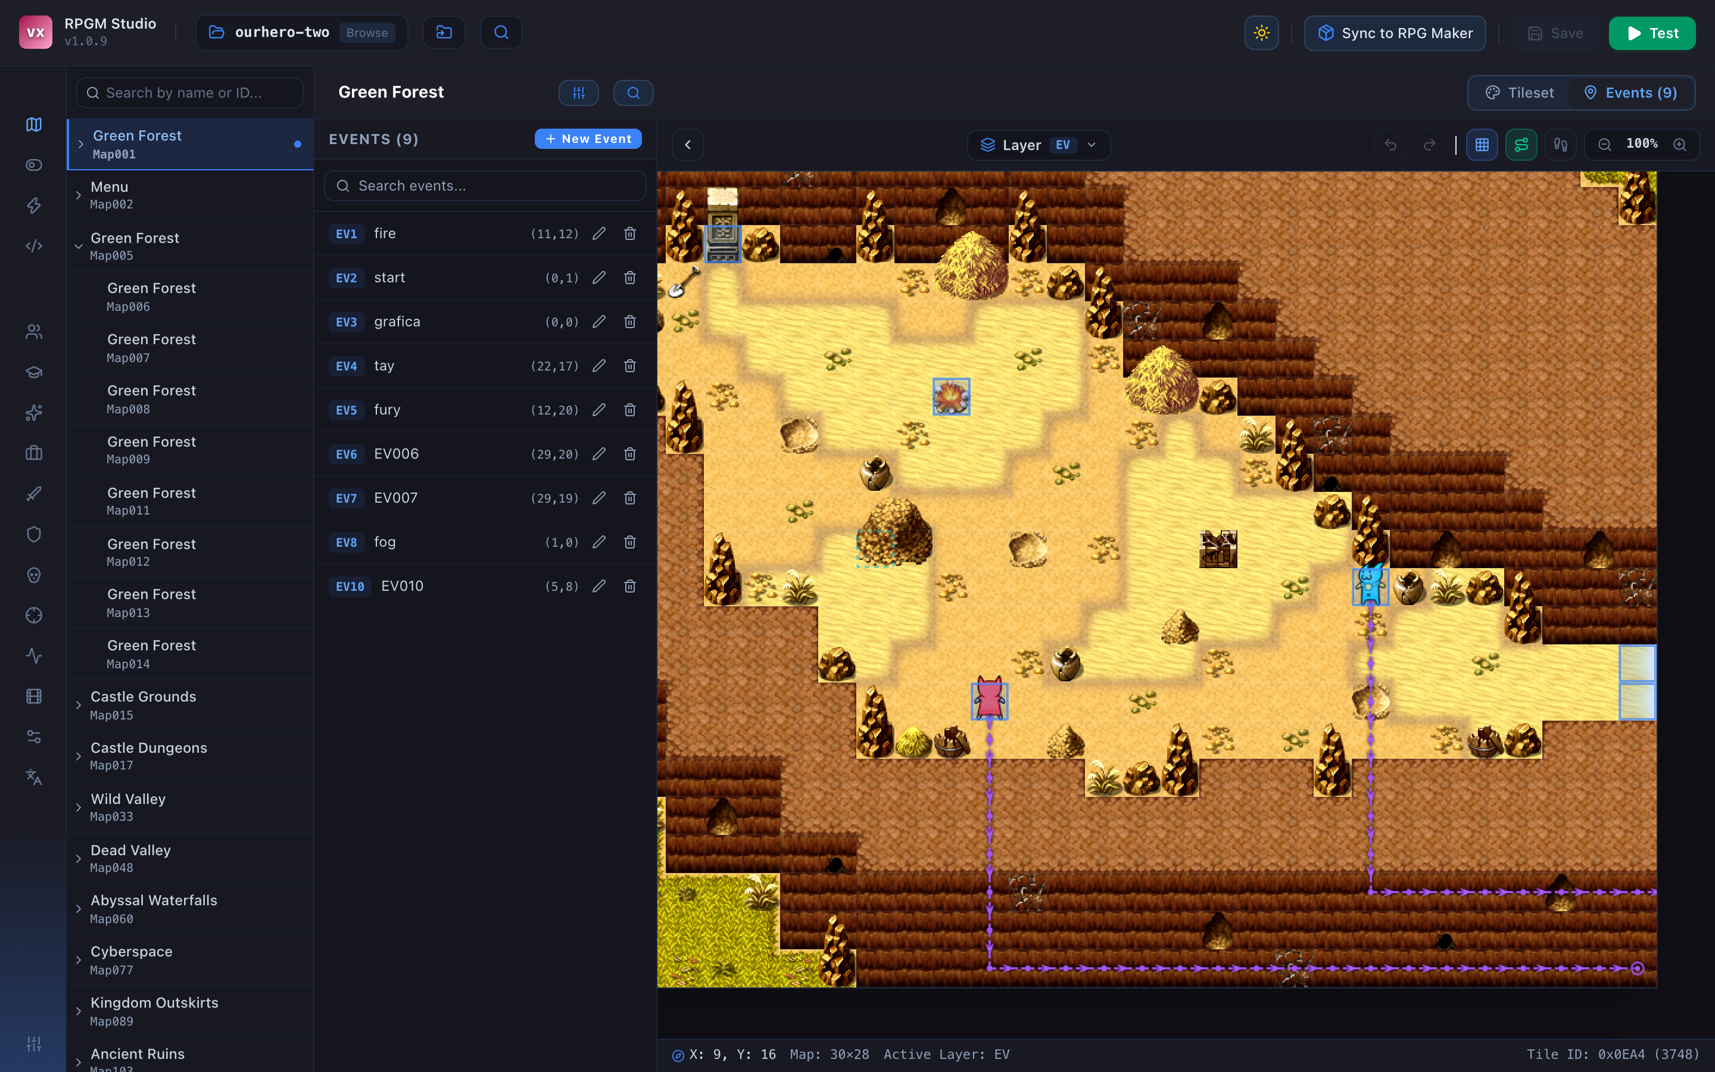Expand the Wild Valley map group
This screenshot has height=1072, width=1715.
click(79, 808)
